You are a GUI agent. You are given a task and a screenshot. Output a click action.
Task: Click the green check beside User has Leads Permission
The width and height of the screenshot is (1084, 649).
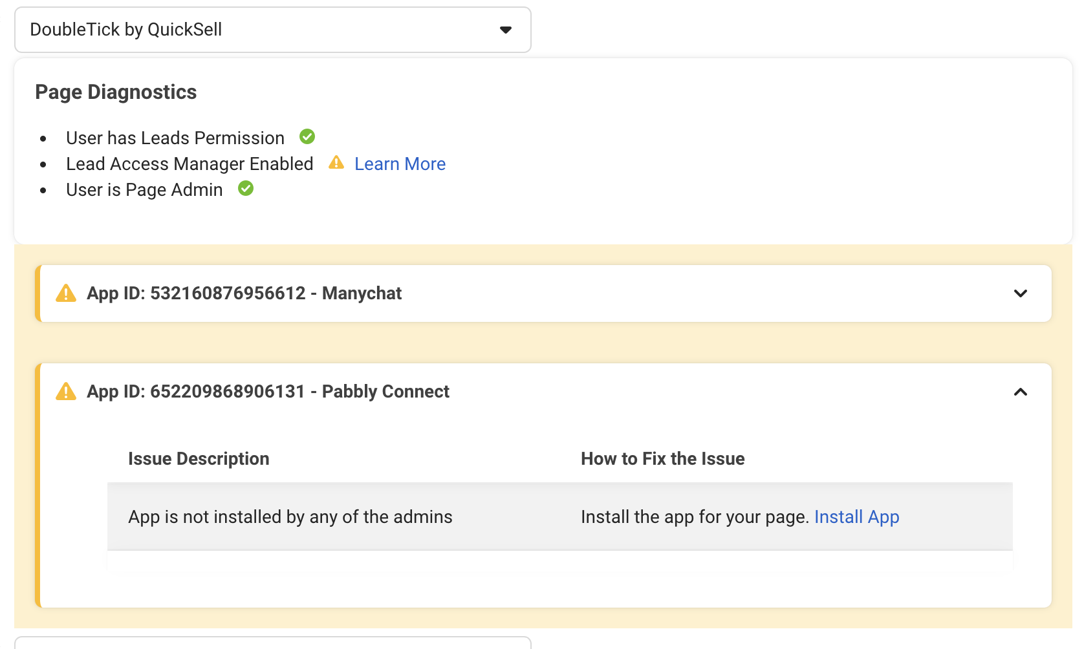point(307,136)
